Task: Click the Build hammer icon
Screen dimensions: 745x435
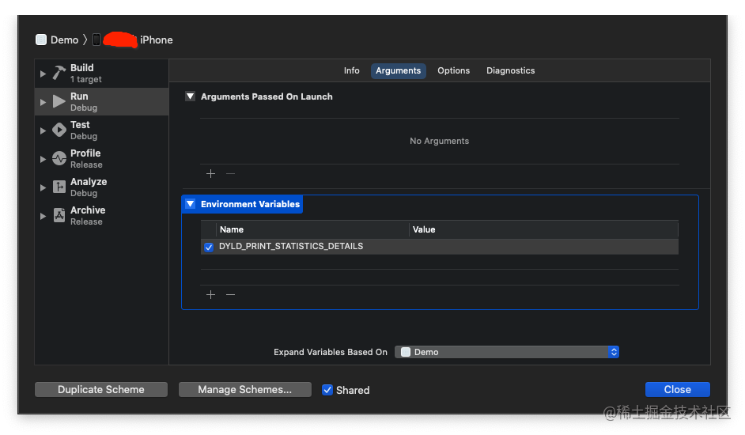Action: pyautogui.click(x=59, y=73)
